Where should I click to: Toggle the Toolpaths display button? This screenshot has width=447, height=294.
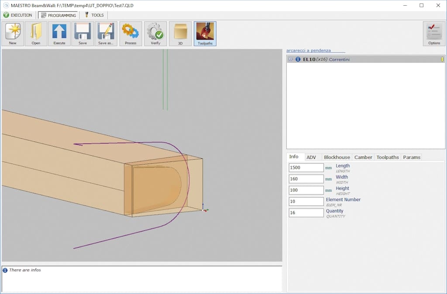tap(205, 34)
